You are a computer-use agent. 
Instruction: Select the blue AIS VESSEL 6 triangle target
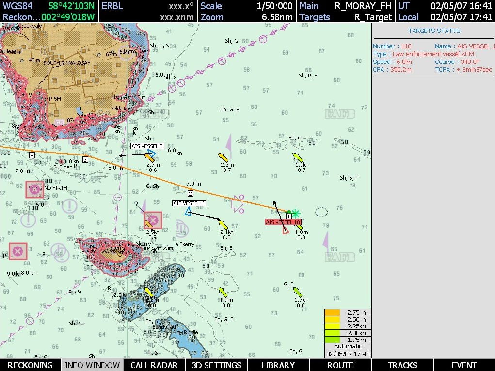(188, 211)
